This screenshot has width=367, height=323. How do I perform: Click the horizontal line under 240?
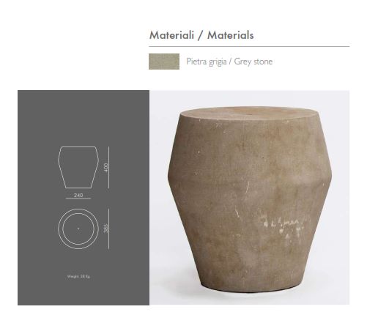click(78, 198)
